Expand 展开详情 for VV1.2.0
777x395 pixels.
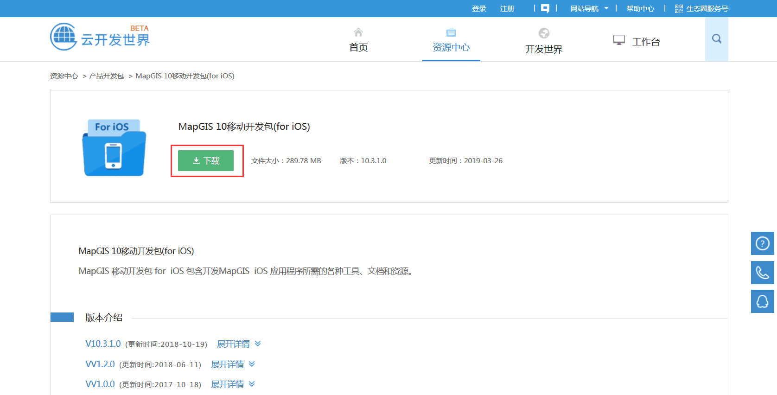click(x=233, y=364)
